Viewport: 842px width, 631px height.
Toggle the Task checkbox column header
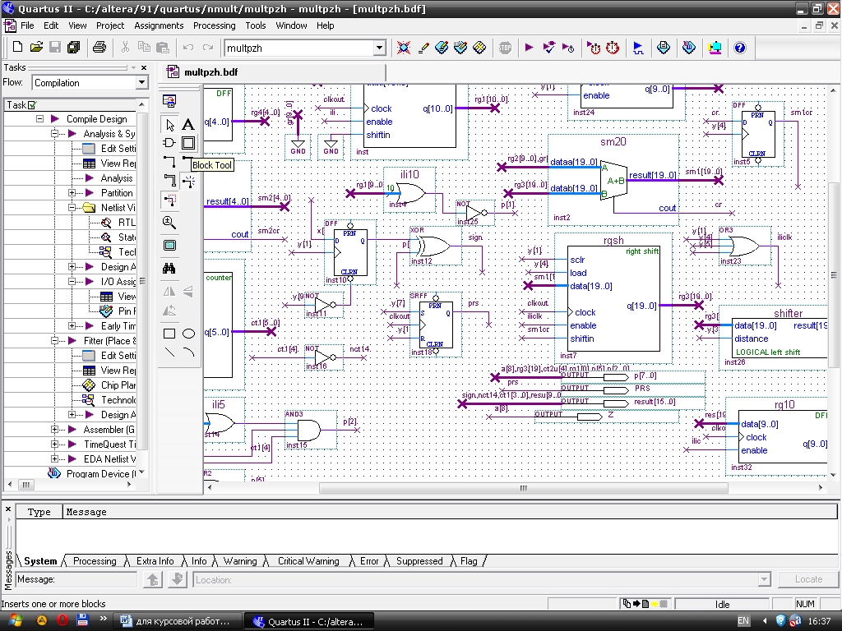pos(32,105)
